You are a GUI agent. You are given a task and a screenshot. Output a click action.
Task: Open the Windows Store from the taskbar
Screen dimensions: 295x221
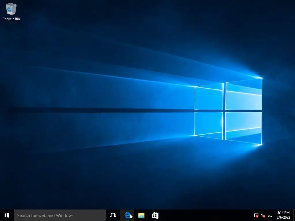(155, 215)
